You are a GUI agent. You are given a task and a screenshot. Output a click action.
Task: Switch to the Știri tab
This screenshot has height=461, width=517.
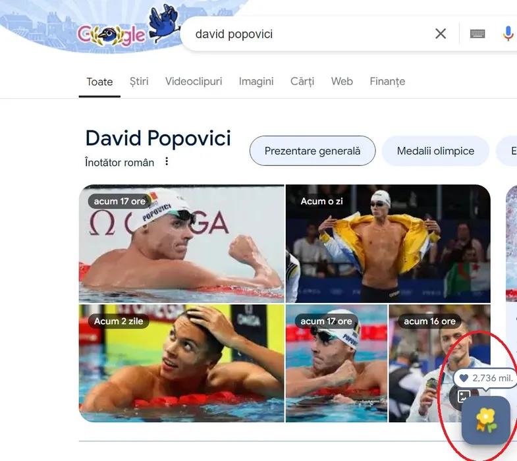coord(139,82)
